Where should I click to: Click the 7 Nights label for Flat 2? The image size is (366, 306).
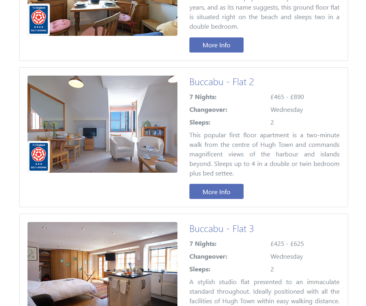click(203, 97)
